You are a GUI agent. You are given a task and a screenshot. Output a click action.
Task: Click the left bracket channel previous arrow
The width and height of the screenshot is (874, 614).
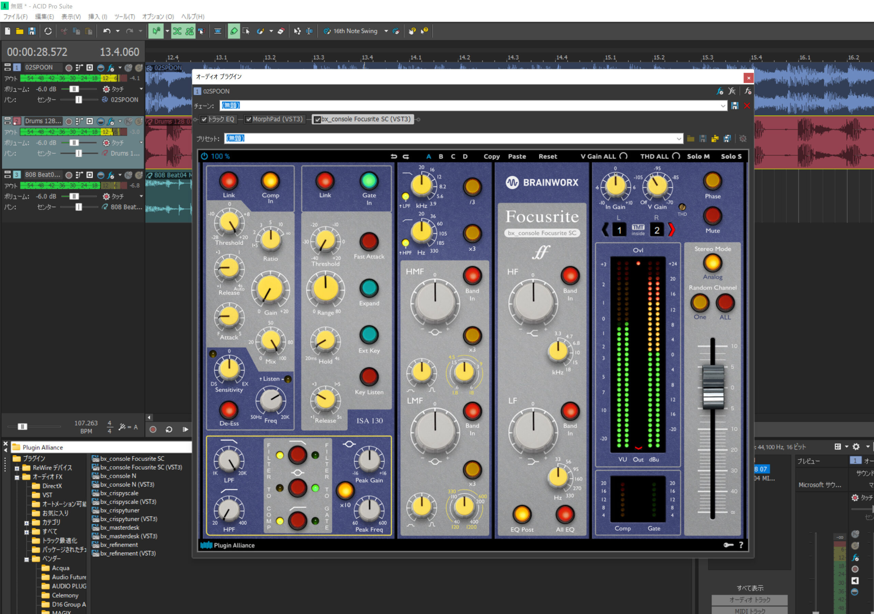tap(605, 230)
